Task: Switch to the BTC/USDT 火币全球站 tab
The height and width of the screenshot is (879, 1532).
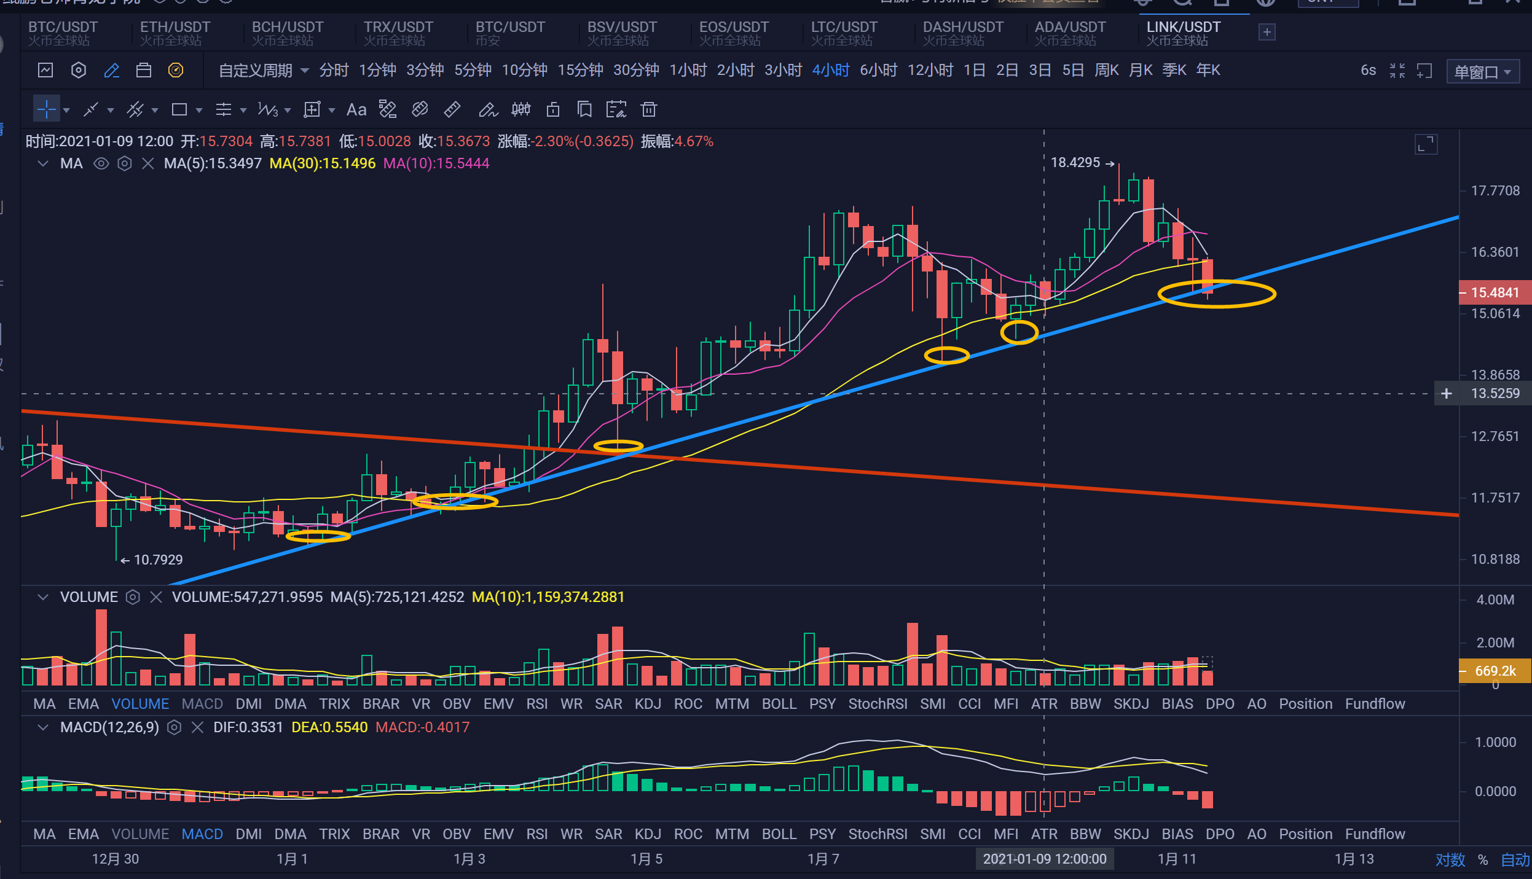Action: 63,33
